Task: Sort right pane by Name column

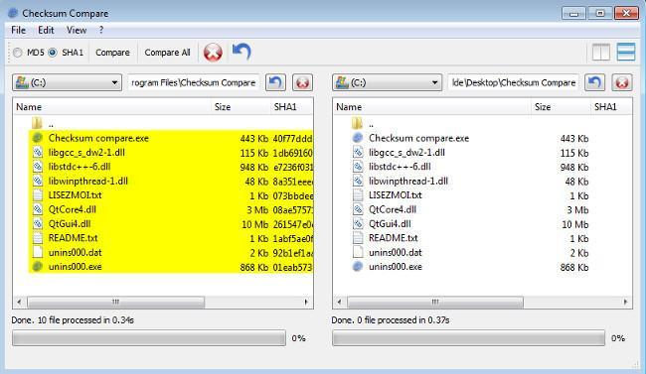Action: coord(431,107)
